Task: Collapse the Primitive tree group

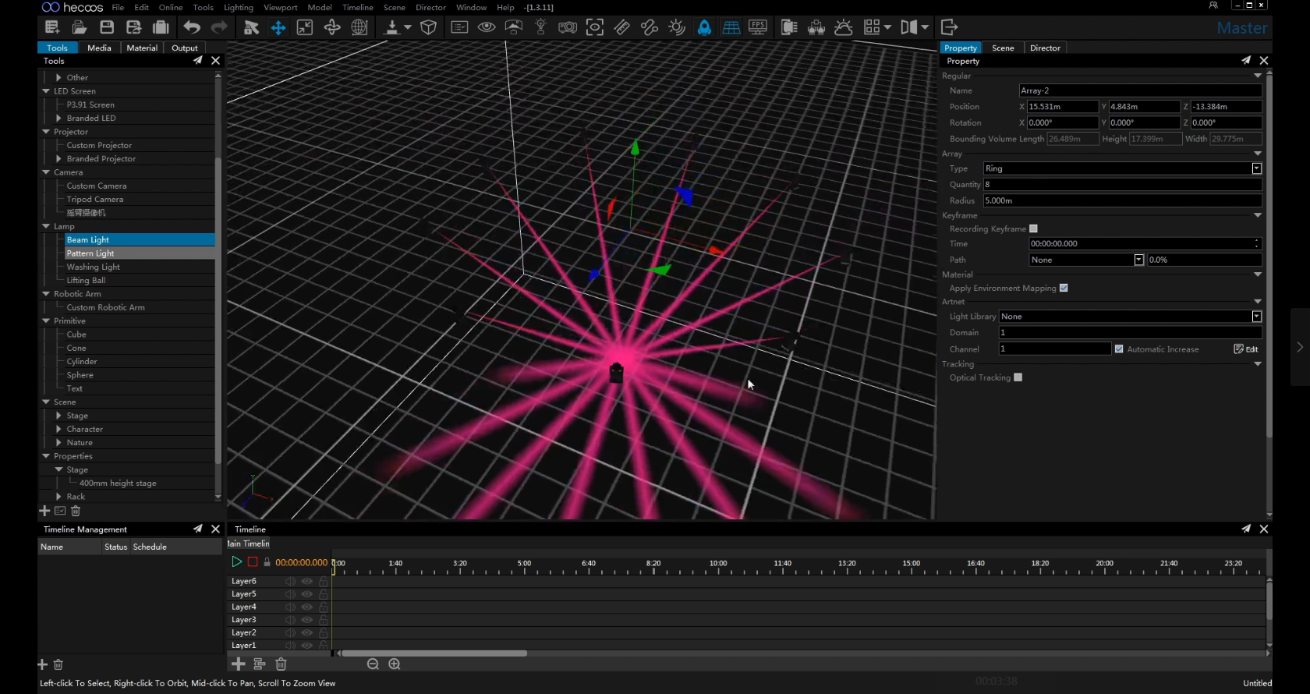Action: click(x=46, y=320)
